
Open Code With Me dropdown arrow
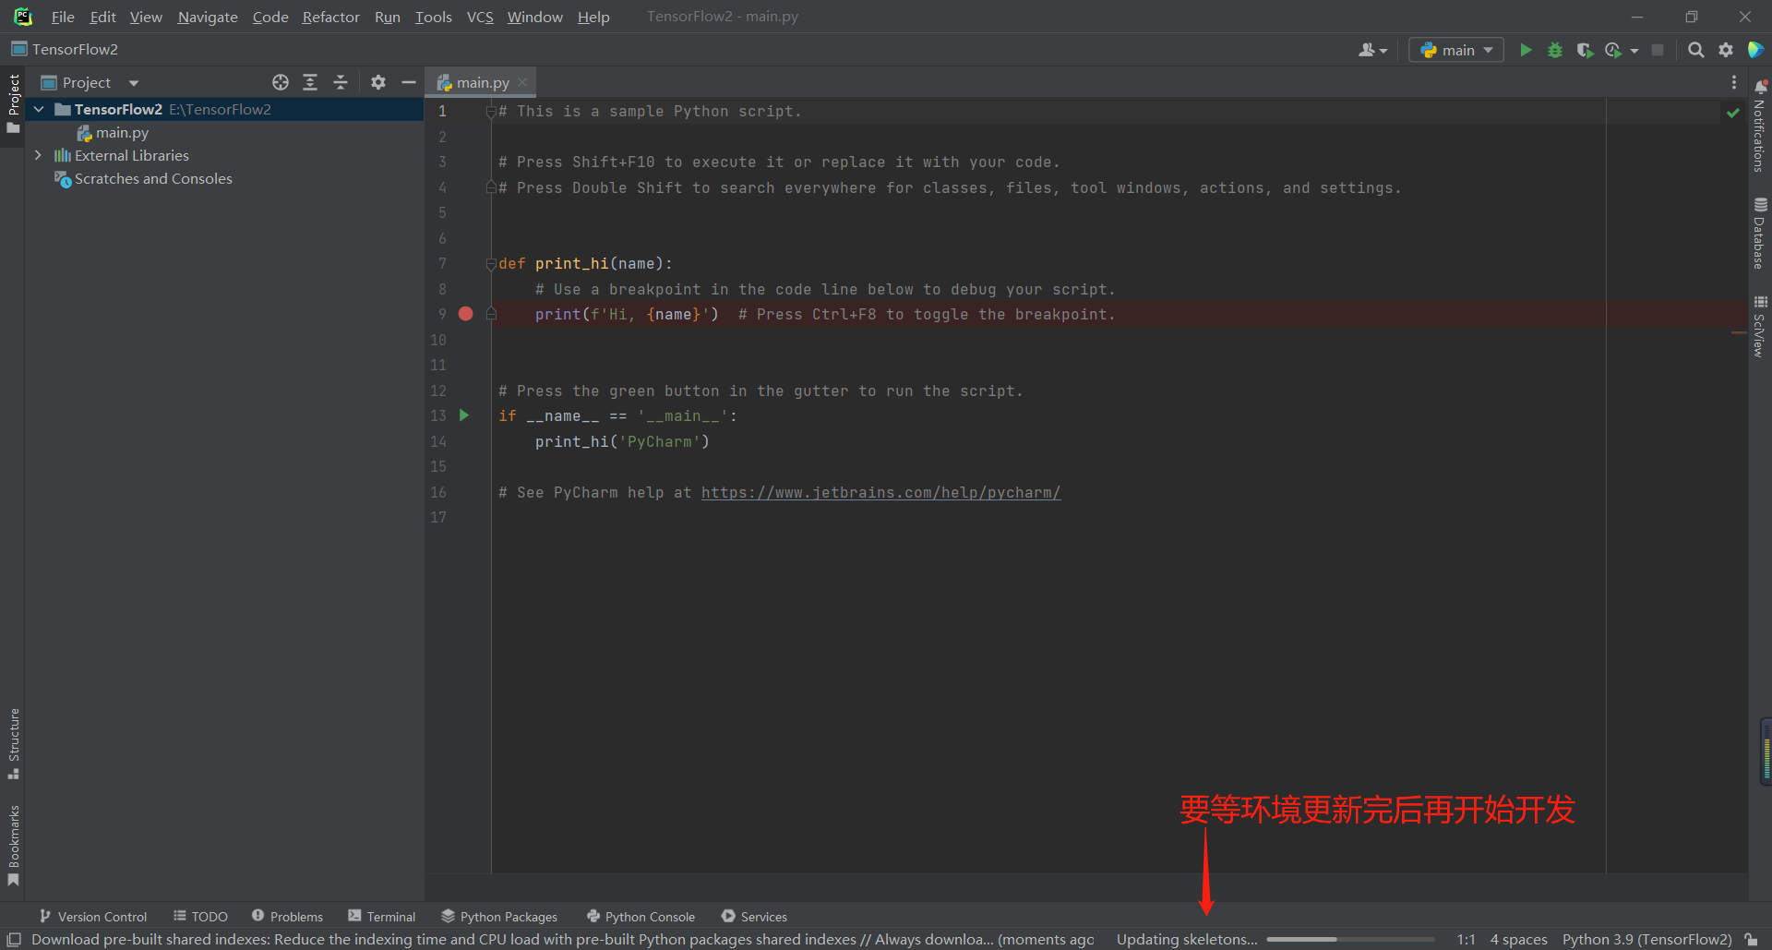(x=1383, y=51)
